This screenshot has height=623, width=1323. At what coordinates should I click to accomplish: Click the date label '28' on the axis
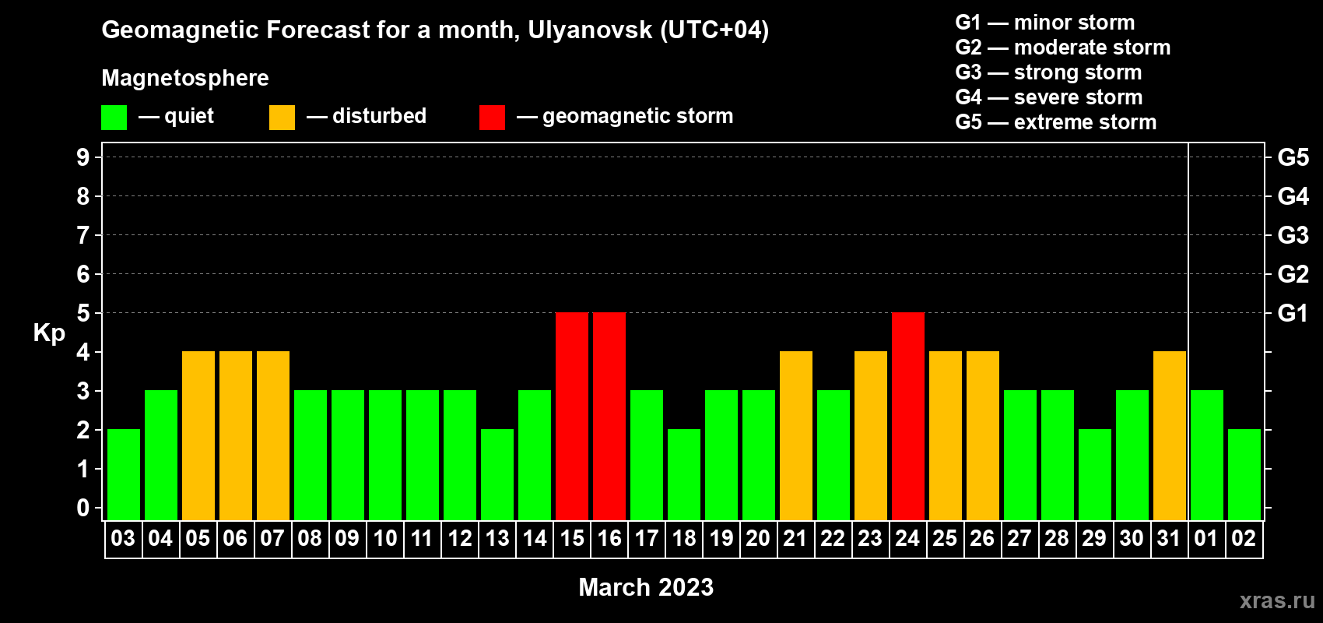[1057, 539]
